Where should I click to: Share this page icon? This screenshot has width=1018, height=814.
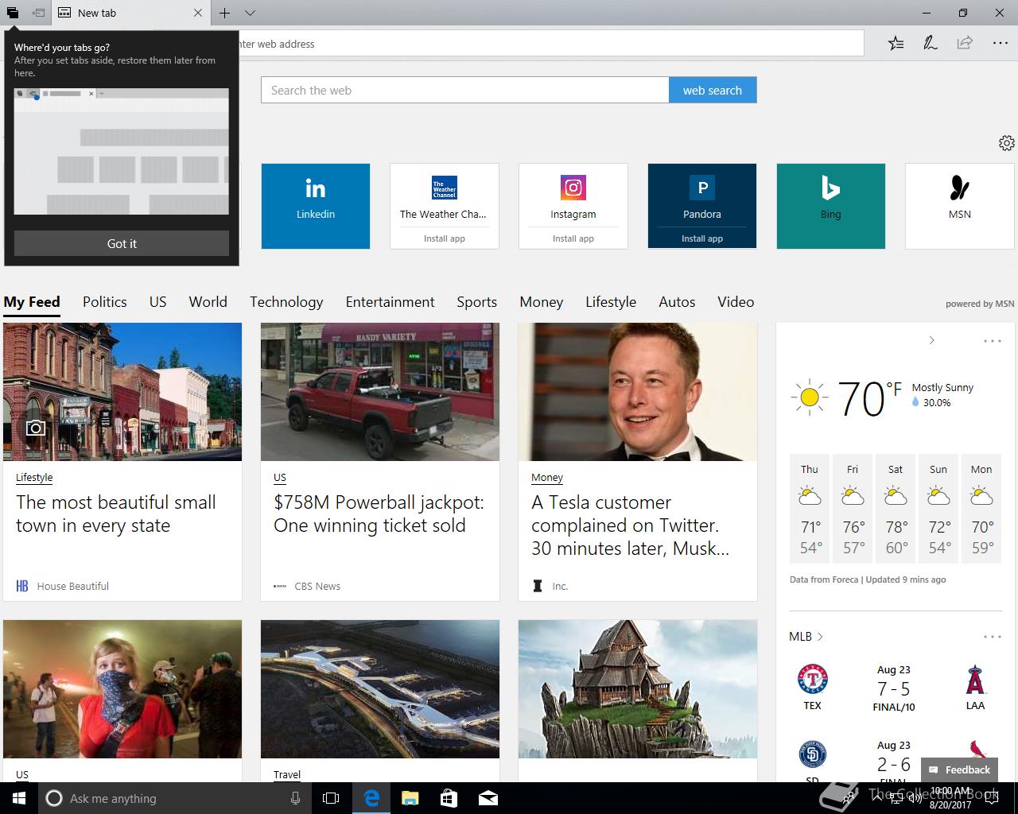point(965,44)
